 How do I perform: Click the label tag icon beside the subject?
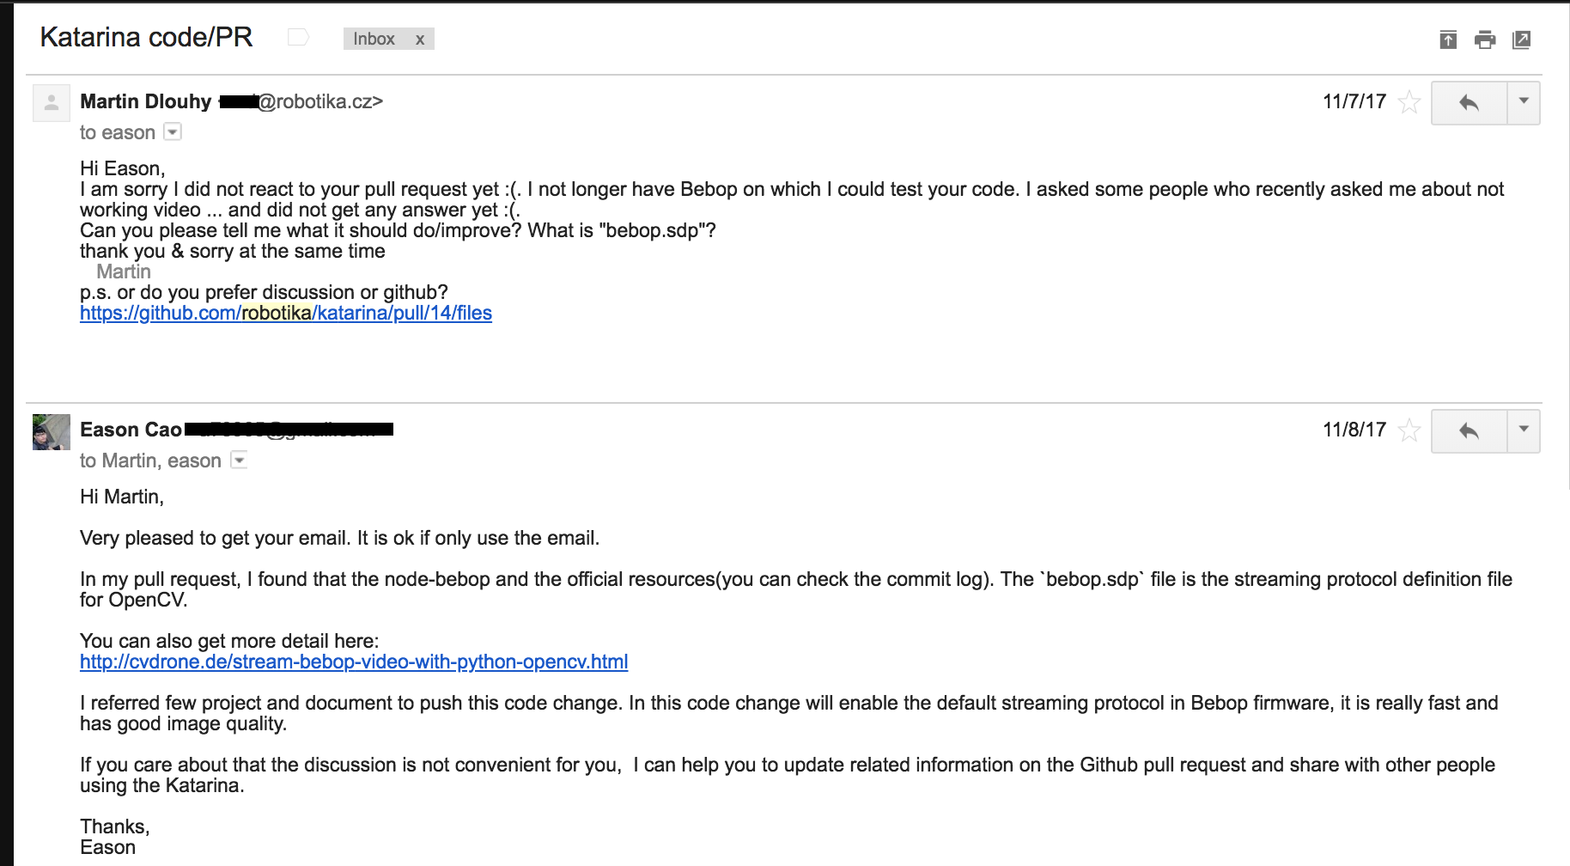coord(296,36)
